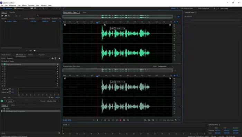
Task: Click the Fast Forward transport button
Action: click(113, 120)
